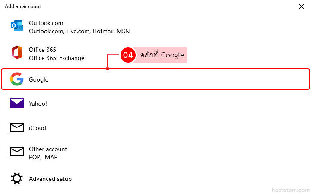Click the 'Office 365, Exchange' description text
The image size is (311, 193).
pyautogui.click(x=57, y=58)
